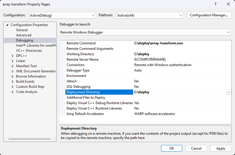Expand the DPC++ tree node
This screenshot has height=155, width=235.
point(13,56)
